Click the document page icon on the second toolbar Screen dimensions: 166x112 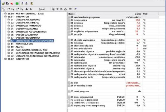[61, 9]
